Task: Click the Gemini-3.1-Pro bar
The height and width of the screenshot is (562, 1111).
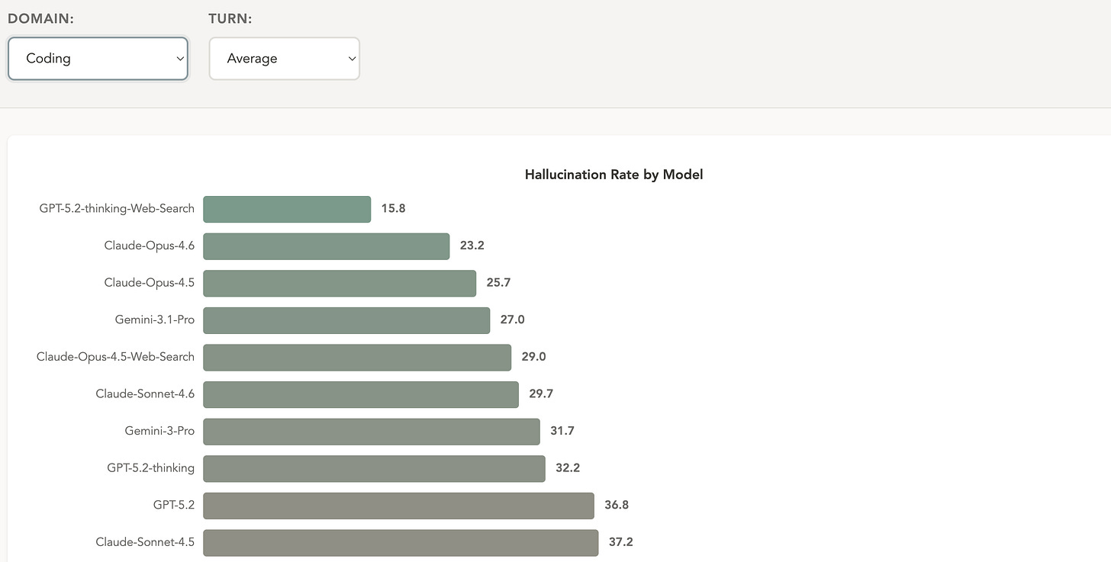Action: 346,320
